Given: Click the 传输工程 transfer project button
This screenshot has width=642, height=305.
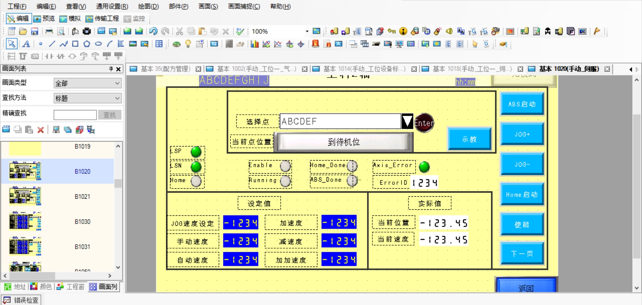Looking at the screenshot, I should click(x=102, y=19).
